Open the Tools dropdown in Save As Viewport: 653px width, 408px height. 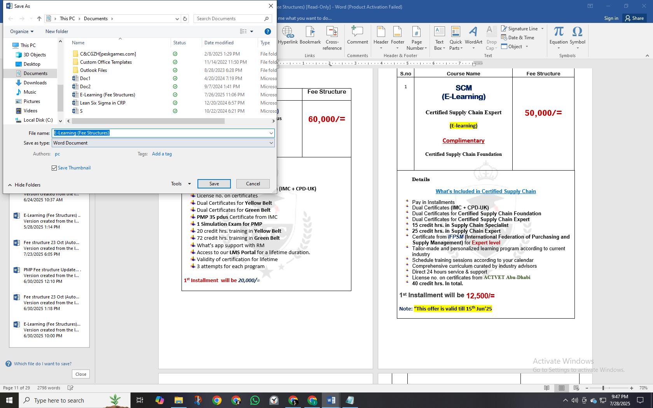[x=181, y=184]
